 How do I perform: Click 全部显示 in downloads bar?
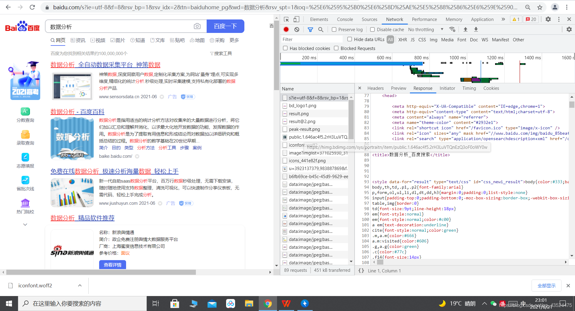pyautogui.click(x=547, y=286)
